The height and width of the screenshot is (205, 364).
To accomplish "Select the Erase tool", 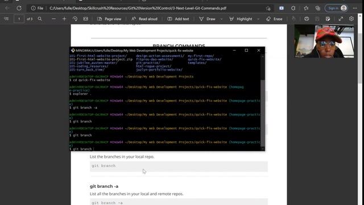I will [x=274, y=19].
